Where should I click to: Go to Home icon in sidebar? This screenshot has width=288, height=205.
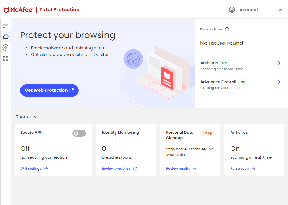(5, 37)
